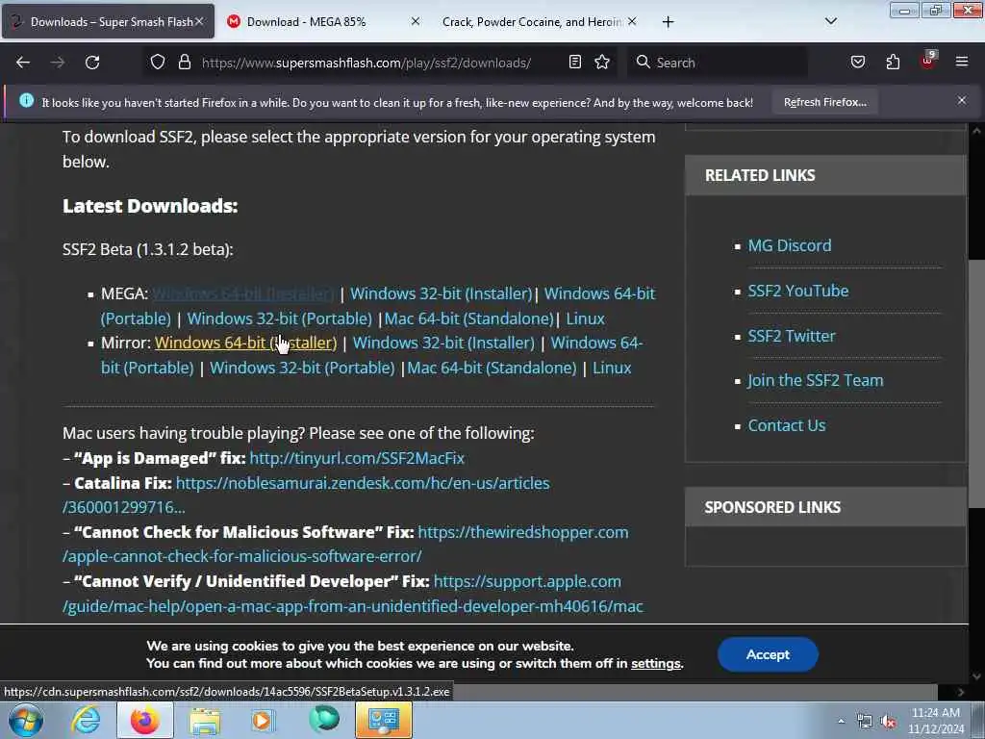
Task: Open the Extensions puzzle icon
Action: click(x=893, y=63)
